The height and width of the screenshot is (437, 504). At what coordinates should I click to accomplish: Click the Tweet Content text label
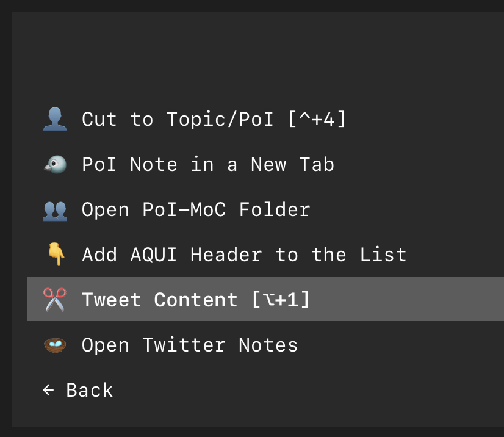(160, 300)
